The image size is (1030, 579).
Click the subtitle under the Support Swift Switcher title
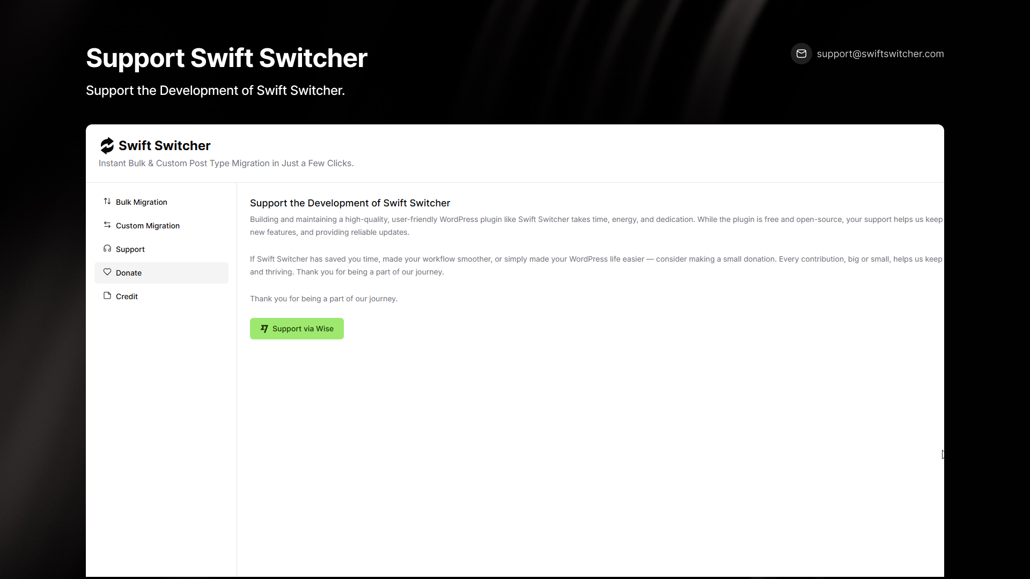(215, 91)
